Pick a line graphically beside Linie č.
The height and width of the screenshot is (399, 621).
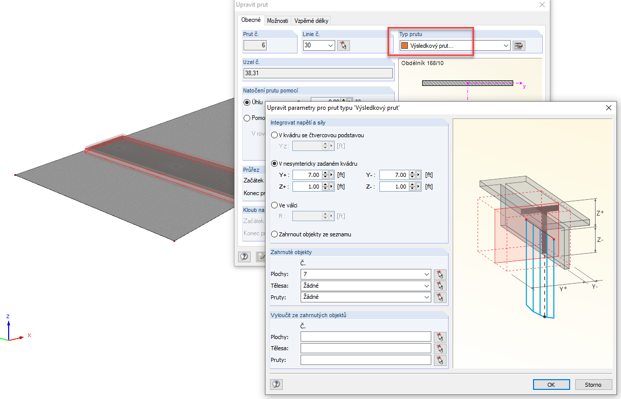[344, 45]
